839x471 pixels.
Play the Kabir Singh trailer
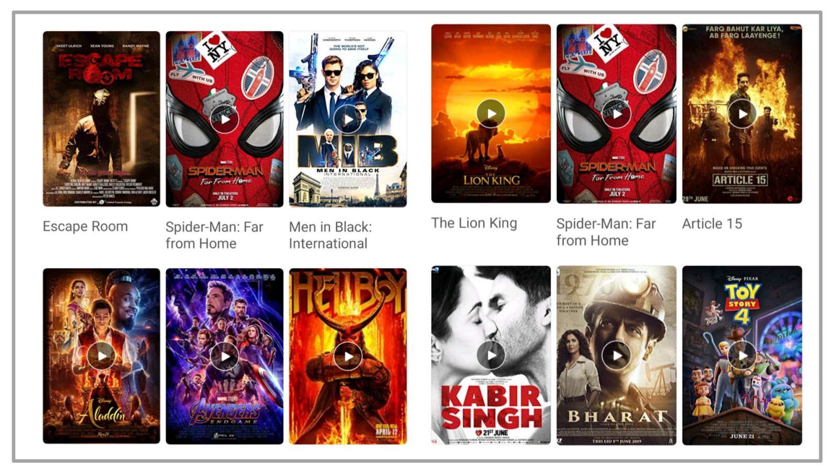[491, 355]
